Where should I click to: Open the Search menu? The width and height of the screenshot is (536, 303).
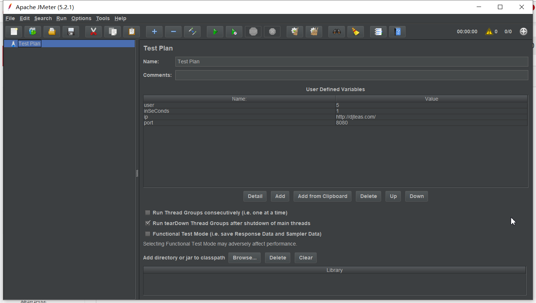[43, 18]
